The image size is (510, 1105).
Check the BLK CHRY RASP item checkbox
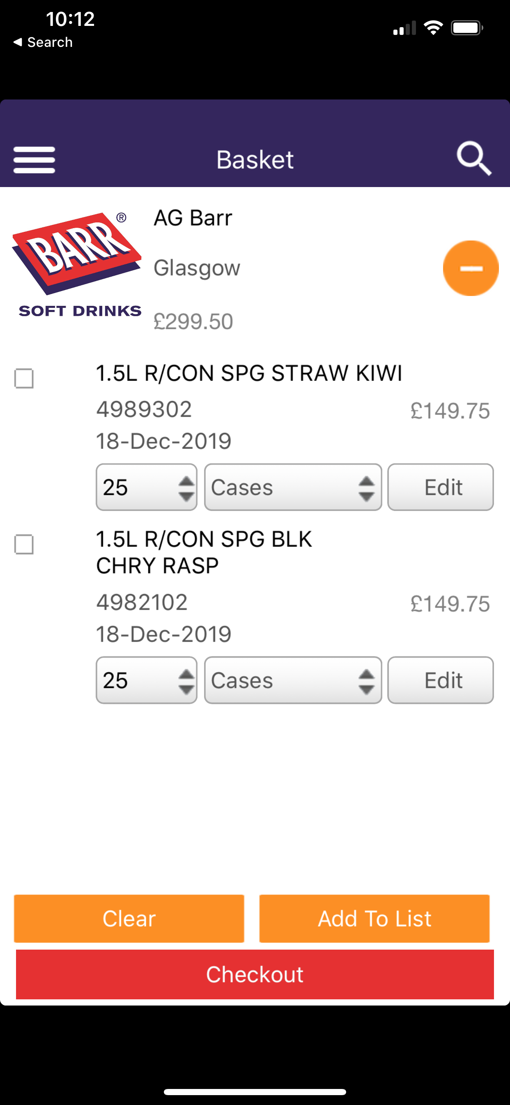pos(24,544)
